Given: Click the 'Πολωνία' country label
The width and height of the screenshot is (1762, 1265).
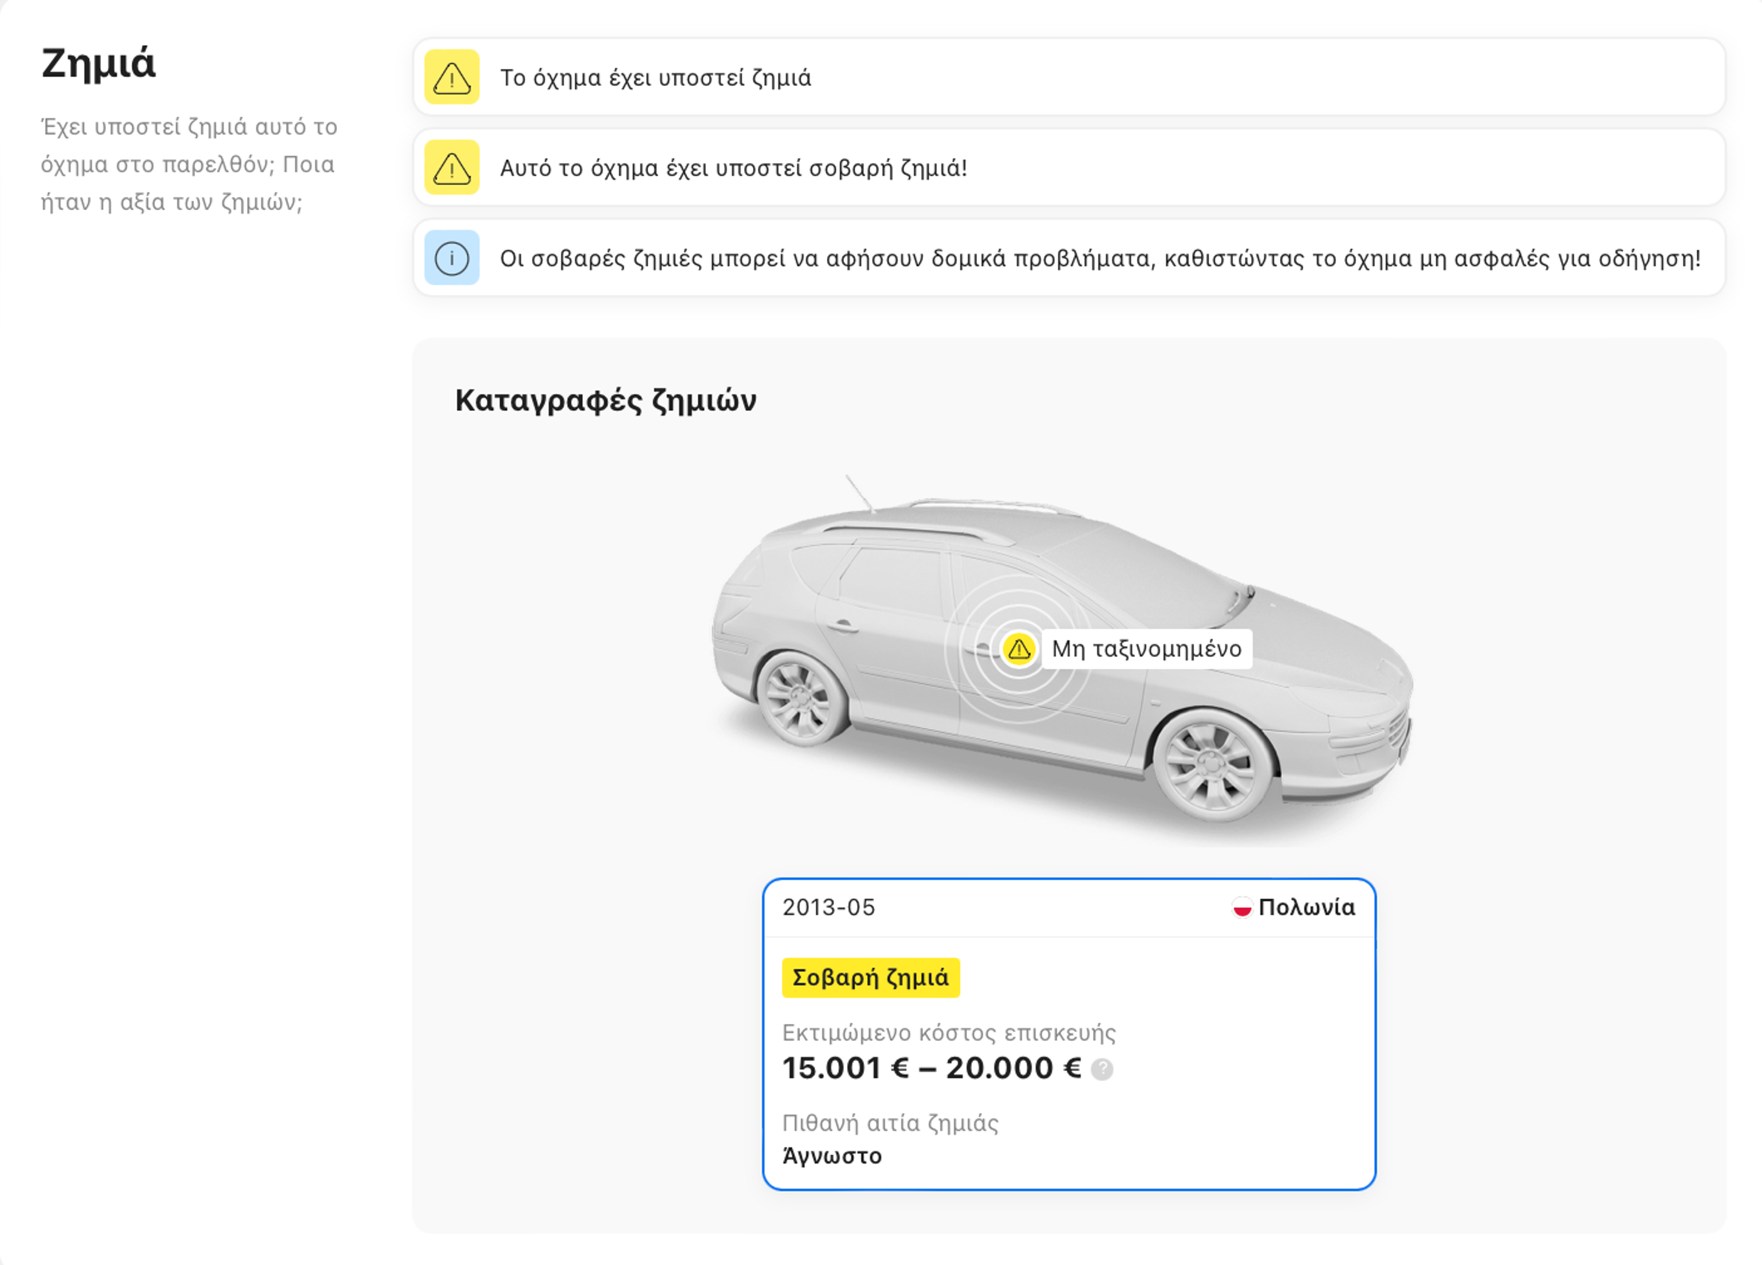Looking at the screenshot, I should coord(1307,908).
